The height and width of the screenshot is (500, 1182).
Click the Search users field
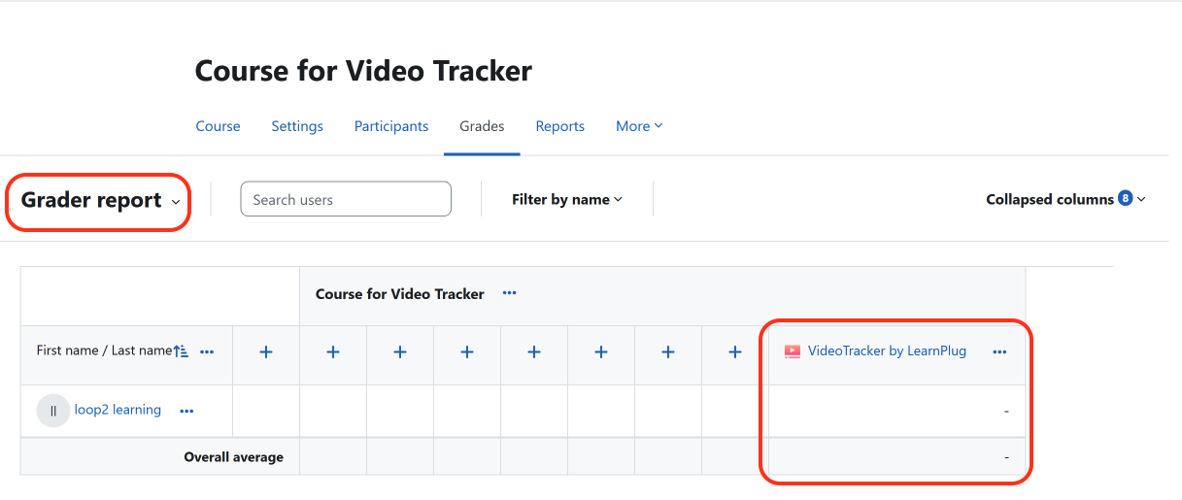346,199
